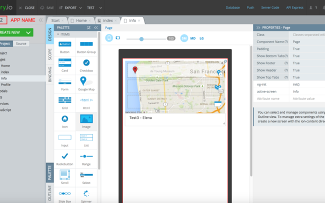
Task: Open the API Express link
Action: pos(294,7)
